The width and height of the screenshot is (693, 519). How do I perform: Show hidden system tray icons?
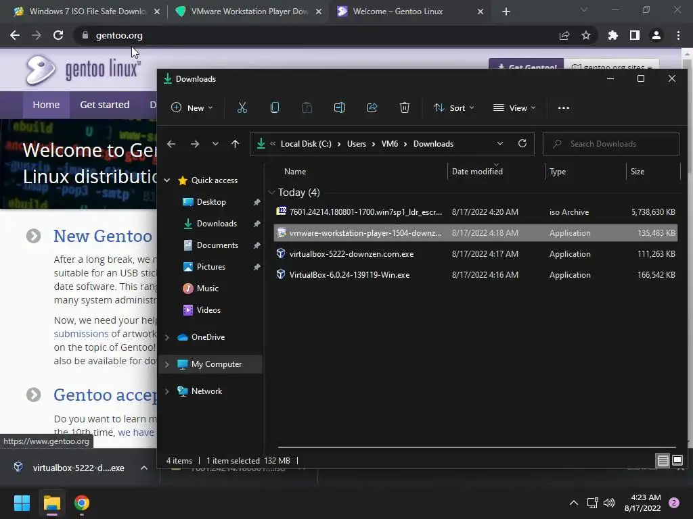[x=574, y=503]
